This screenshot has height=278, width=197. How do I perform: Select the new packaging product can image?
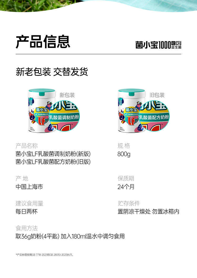[x=42, y=111]
